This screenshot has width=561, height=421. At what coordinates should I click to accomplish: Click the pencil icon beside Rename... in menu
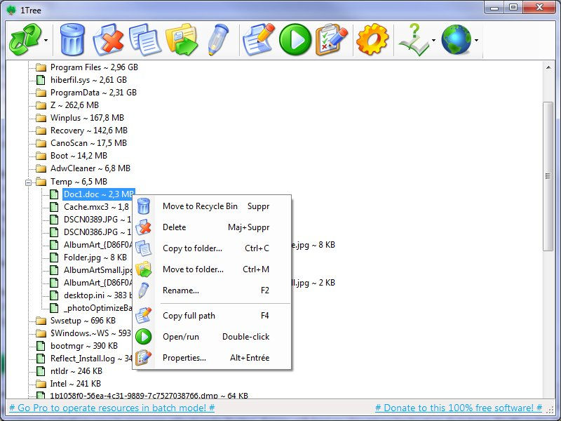click(x=144, y=290)
